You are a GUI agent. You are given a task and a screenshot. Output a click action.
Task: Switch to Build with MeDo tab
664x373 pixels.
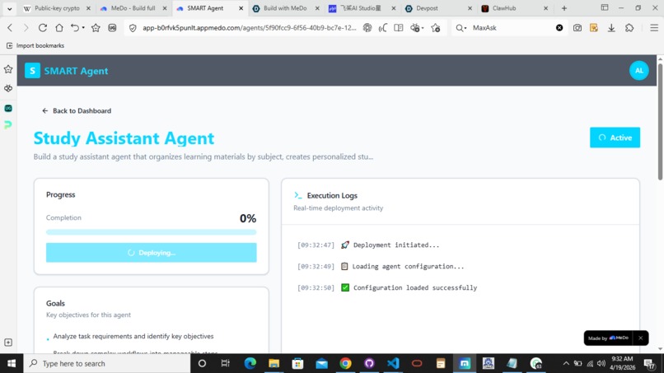(x=285, y=8)
